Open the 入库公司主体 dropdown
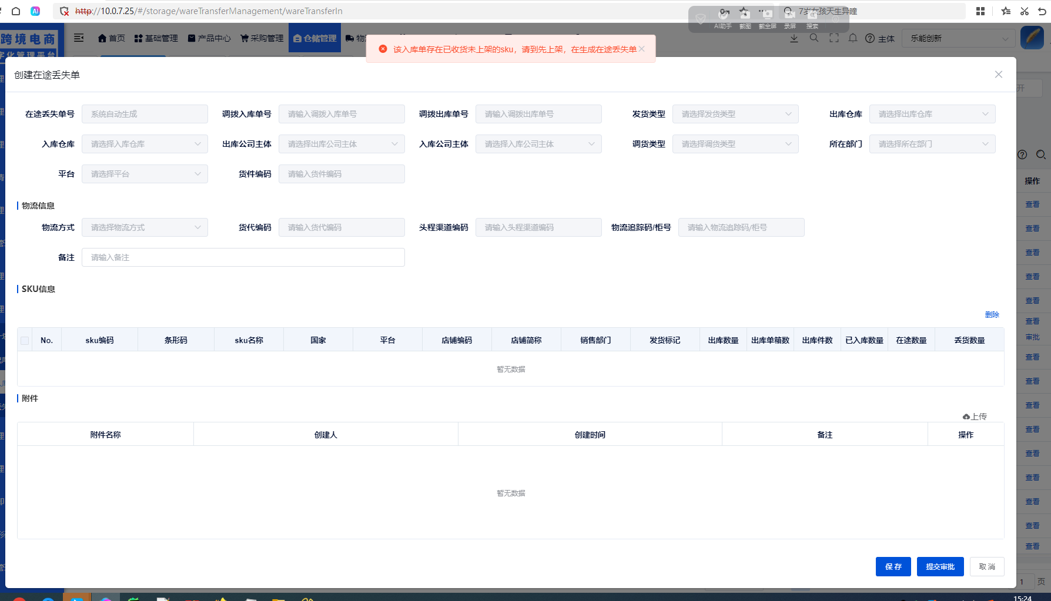The width and height of the screenshot is (1051, 601). (538, 144)
